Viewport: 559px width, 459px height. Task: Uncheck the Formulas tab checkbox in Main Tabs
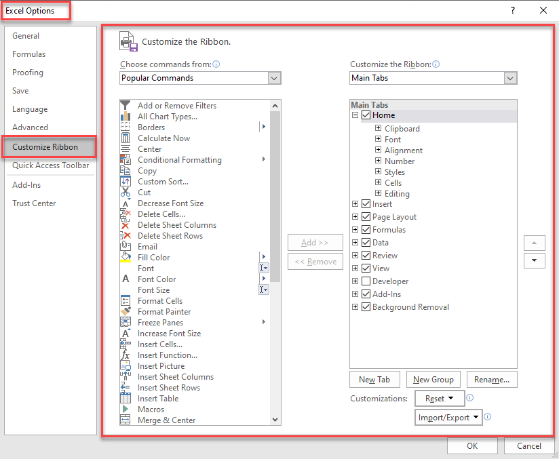pos(366,229)
